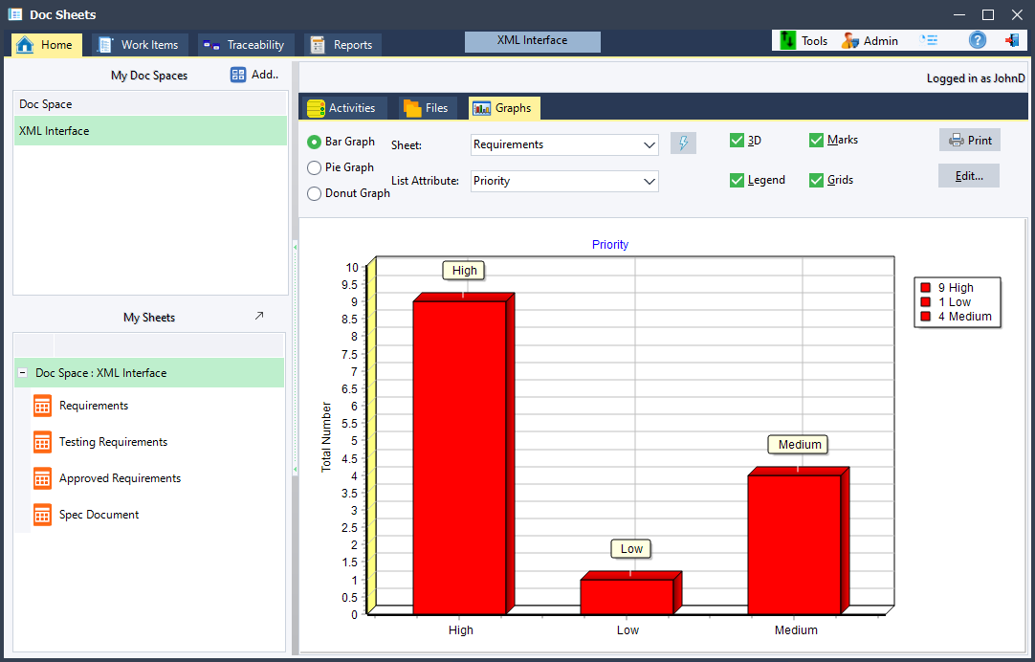Screen dimensions: 1035x662
Task: Open the List Attribute dropdown showing Priority
Action: pos(563,181)
